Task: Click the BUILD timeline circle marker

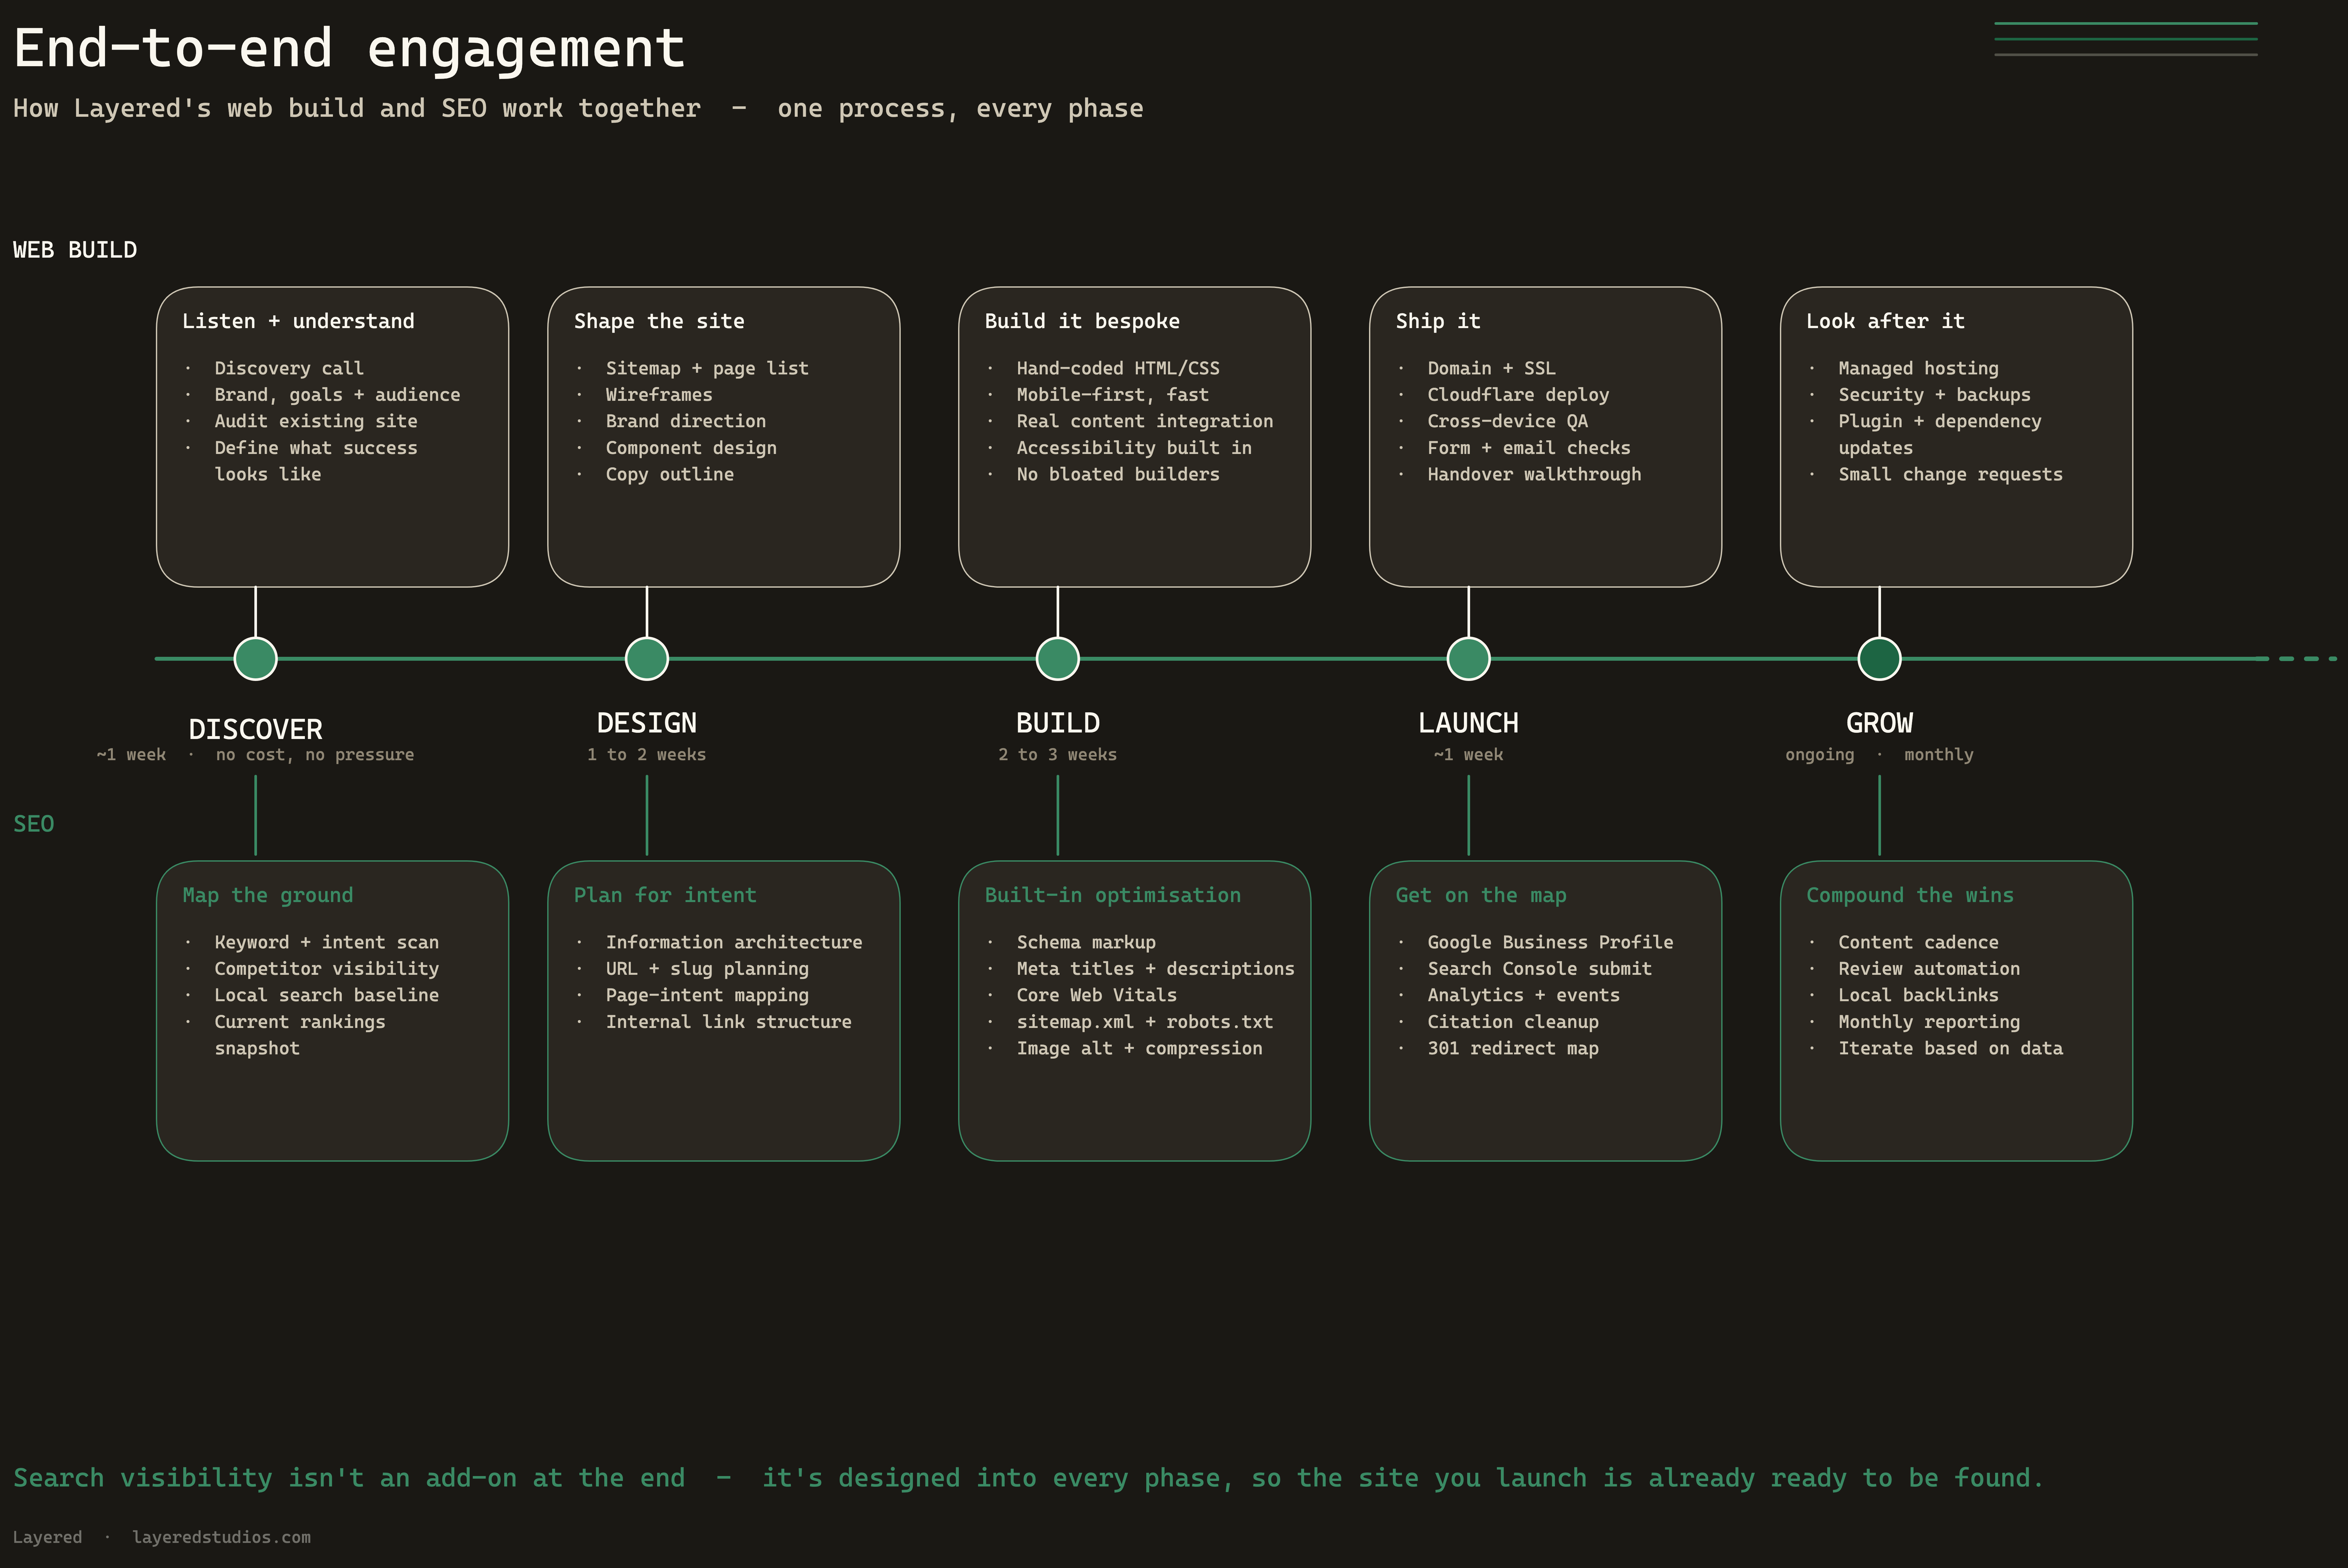Action: tap(1058, 659)
